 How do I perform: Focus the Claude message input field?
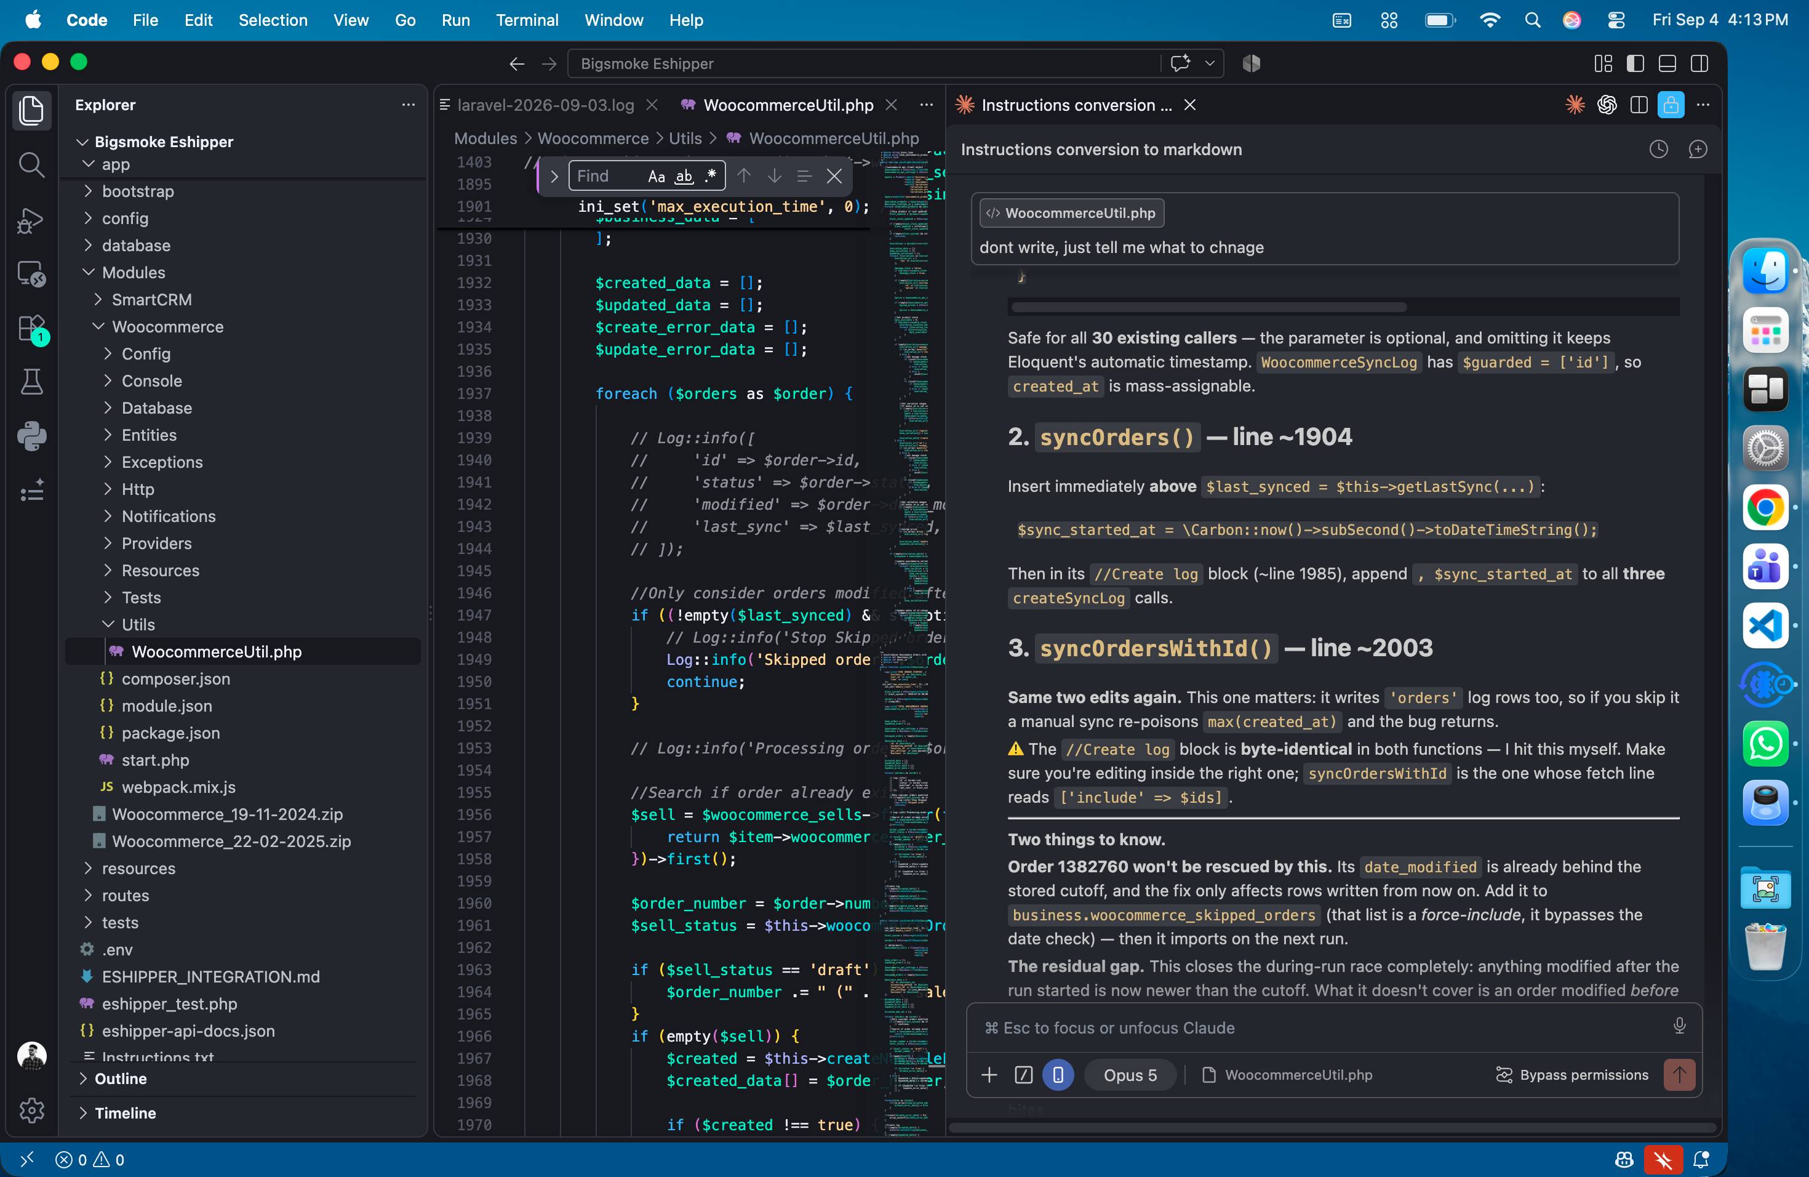pos(1322,1027)
